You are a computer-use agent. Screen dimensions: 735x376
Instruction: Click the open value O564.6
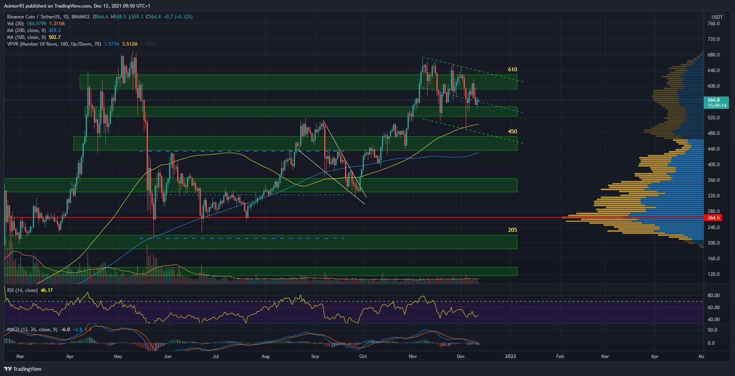coord(101,17)
